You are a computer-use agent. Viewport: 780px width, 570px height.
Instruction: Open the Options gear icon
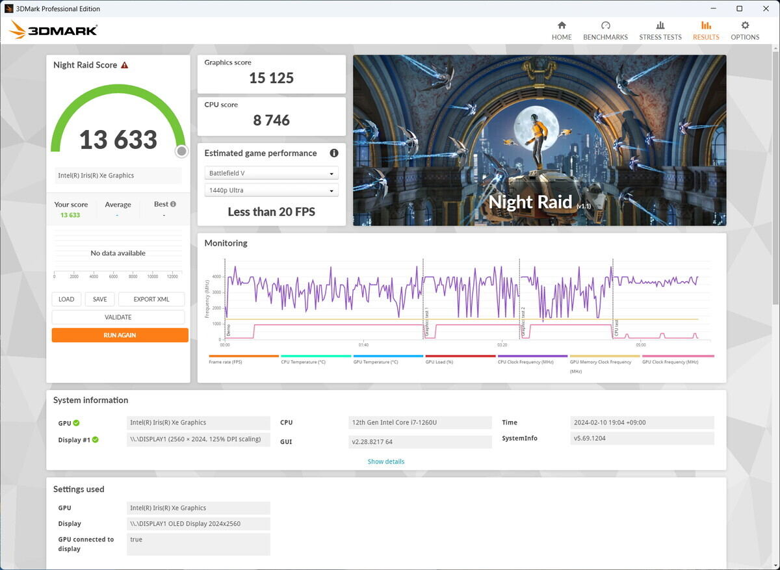pos(745,25)
